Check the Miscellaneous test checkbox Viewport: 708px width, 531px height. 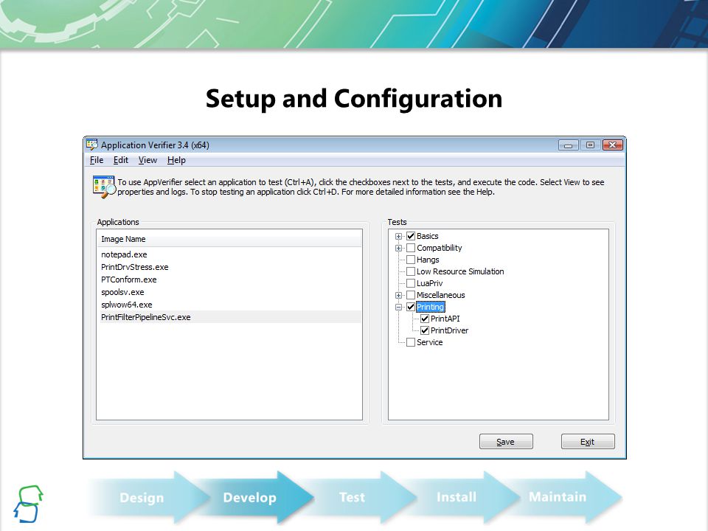411,295
